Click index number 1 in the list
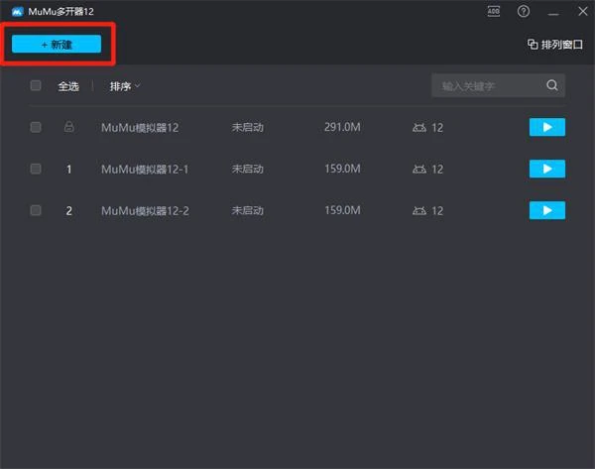Viewport: 595px width, 469px height. tap(68, 169)
